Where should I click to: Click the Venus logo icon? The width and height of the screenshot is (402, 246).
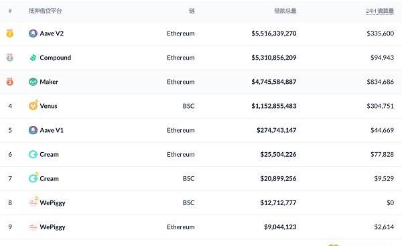click(x=33, y=105)
